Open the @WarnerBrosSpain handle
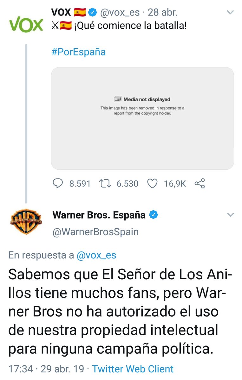Viewport: 242px width, 380px height. coord(95,232)
